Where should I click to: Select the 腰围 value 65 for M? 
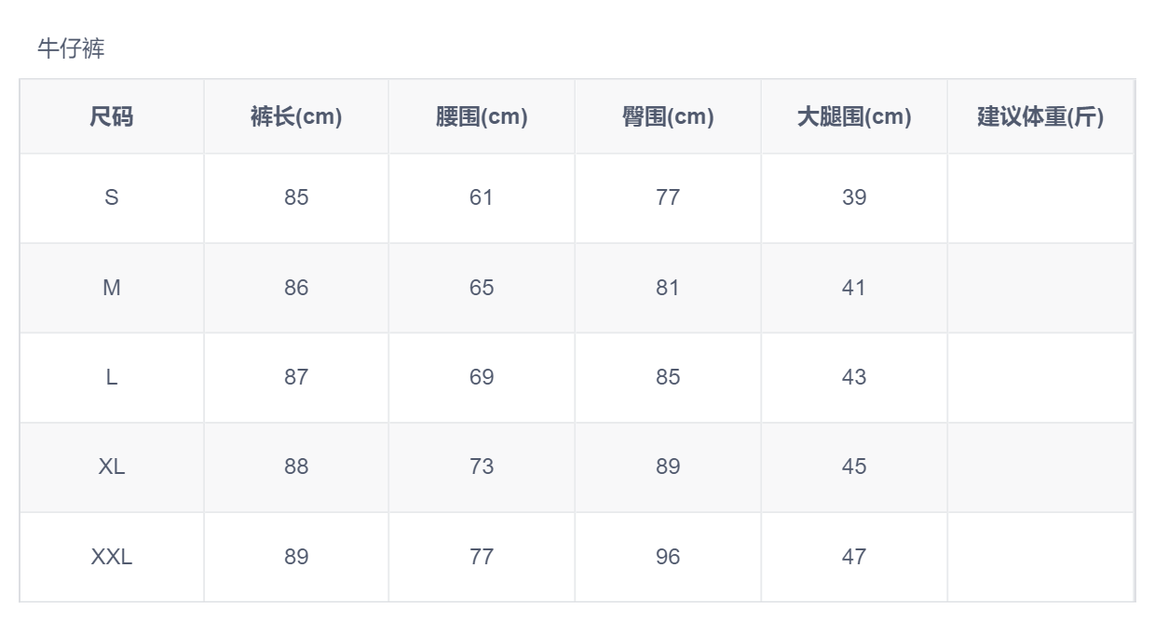(482, 288)
